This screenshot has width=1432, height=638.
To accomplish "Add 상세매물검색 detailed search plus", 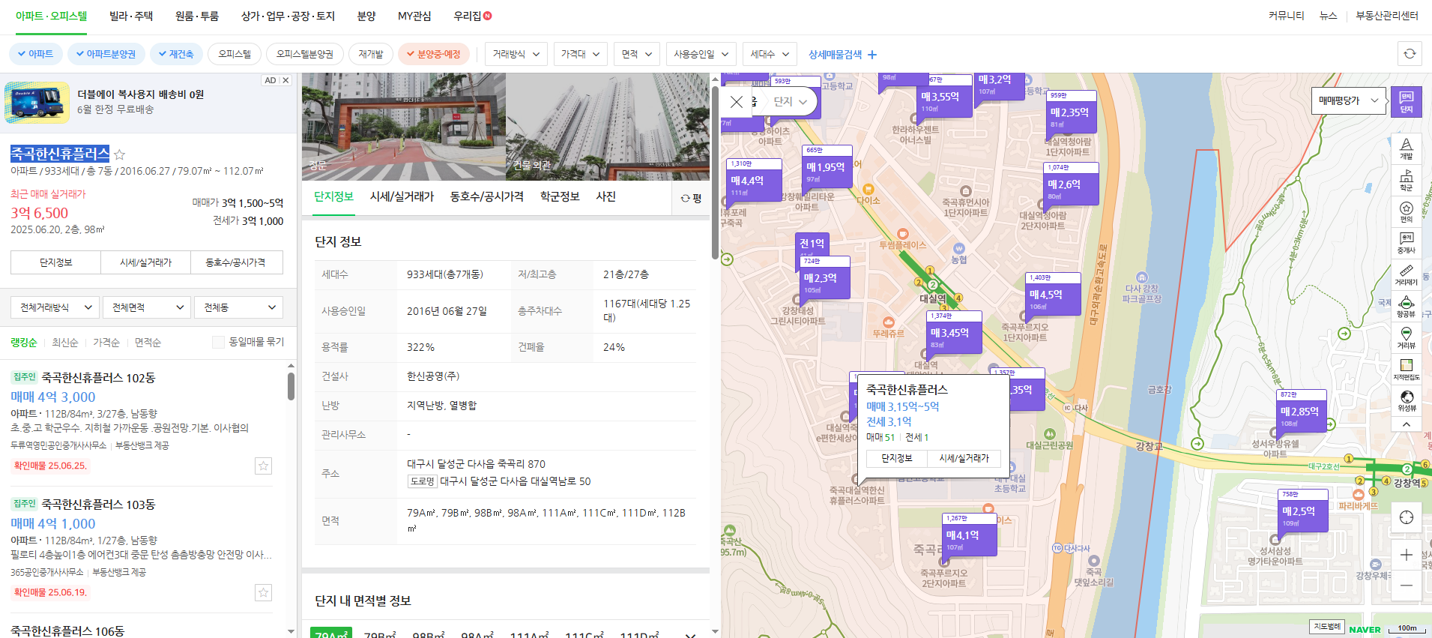I will 842,55.
